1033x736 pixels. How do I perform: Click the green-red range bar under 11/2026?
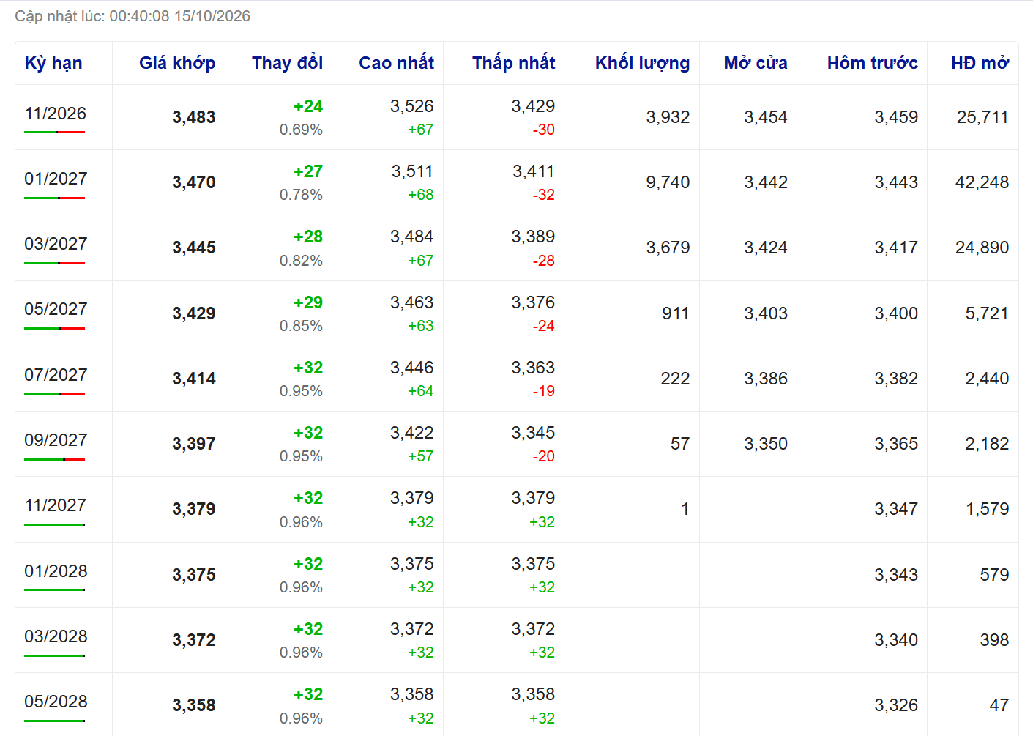click(x=55, y=133)
